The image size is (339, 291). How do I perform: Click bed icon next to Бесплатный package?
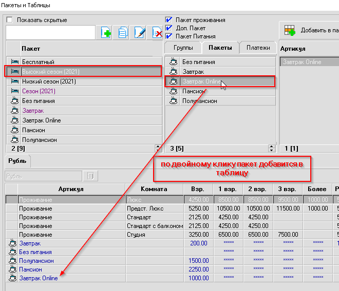pyautogui.click(x=14, y=61)
